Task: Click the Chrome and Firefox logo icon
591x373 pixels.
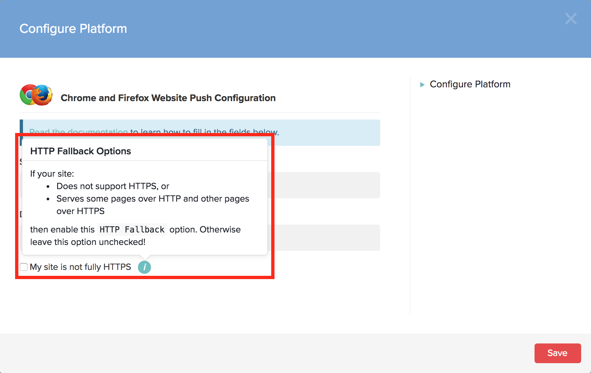Action: point(36,95)
